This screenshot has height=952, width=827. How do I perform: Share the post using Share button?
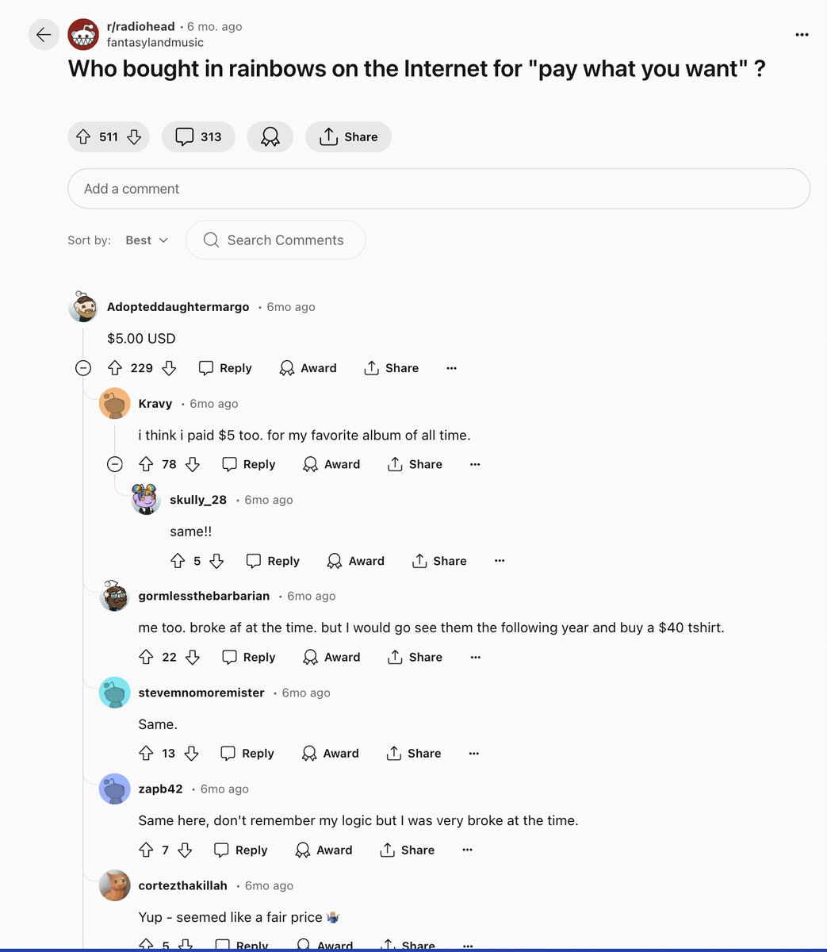pos(348,136)
